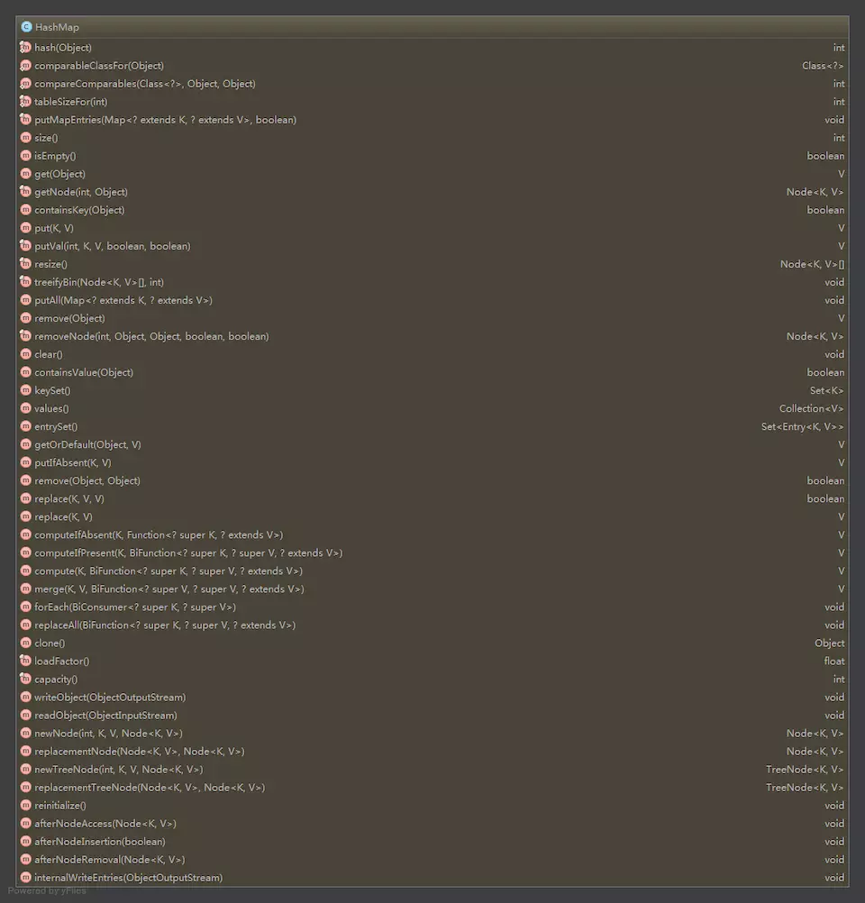This screenshot has height=903, width=865.
Task: Click the Class<?> return type
Action: coord(823,66)
